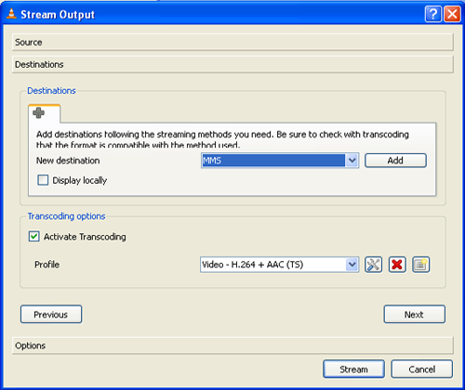Close the Stream Output dialog window
Image resolution: width=465 pixels, height=390 pixels.
coord(452,14)
